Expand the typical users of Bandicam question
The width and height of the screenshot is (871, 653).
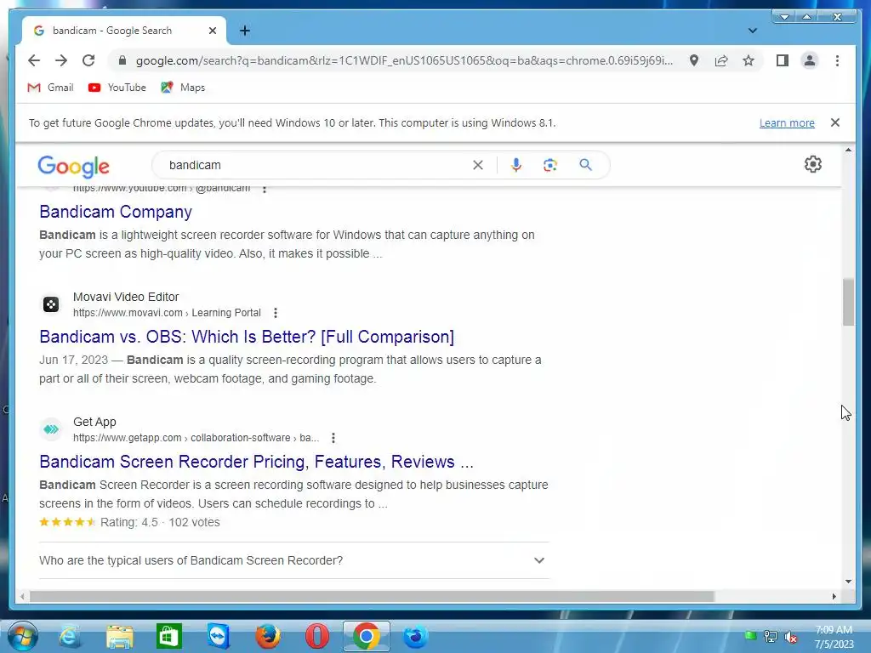(x=293, y=560)
